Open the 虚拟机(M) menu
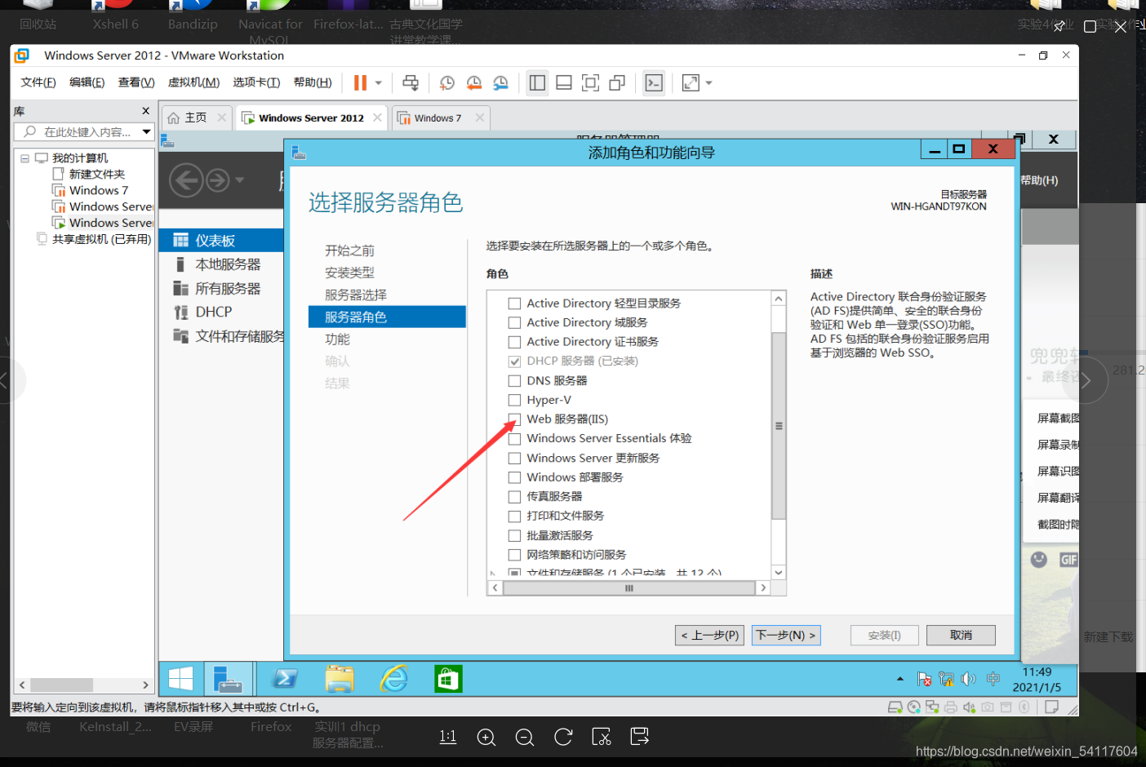Viewport: 1146px width, 767px height. pos(193,82)
